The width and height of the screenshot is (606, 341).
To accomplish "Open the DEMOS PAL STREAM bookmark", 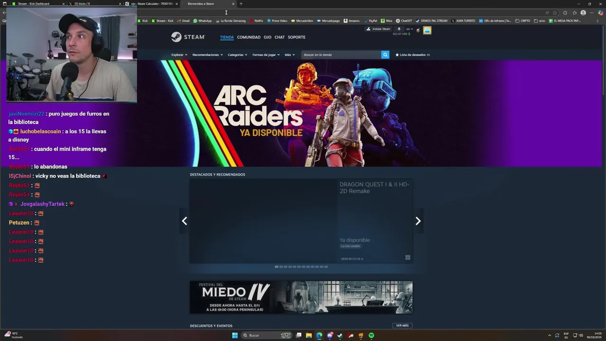I will pyautogui.click(x=431, y=21).
